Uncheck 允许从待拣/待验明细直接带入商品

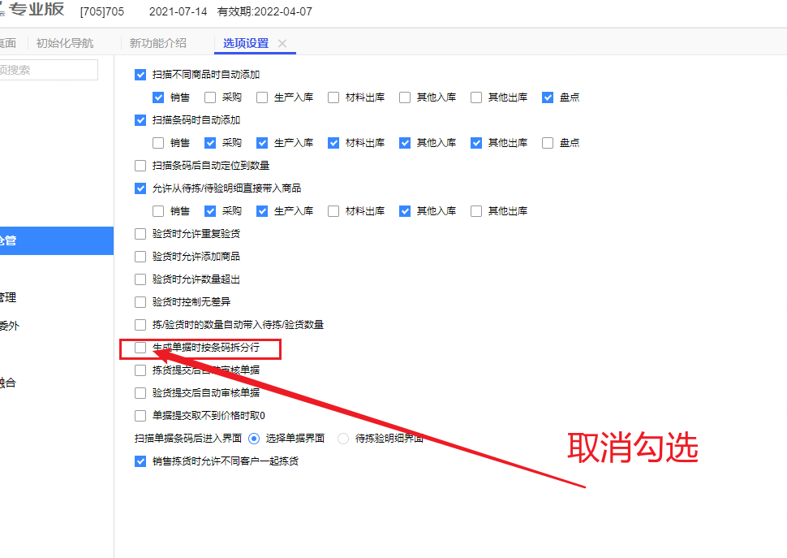point(140,188)
